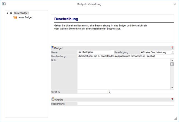Image resolution: width=179 pixels, height=122 pixels.
Task: Click the Ansicht section icon
Action: [53, 99]
